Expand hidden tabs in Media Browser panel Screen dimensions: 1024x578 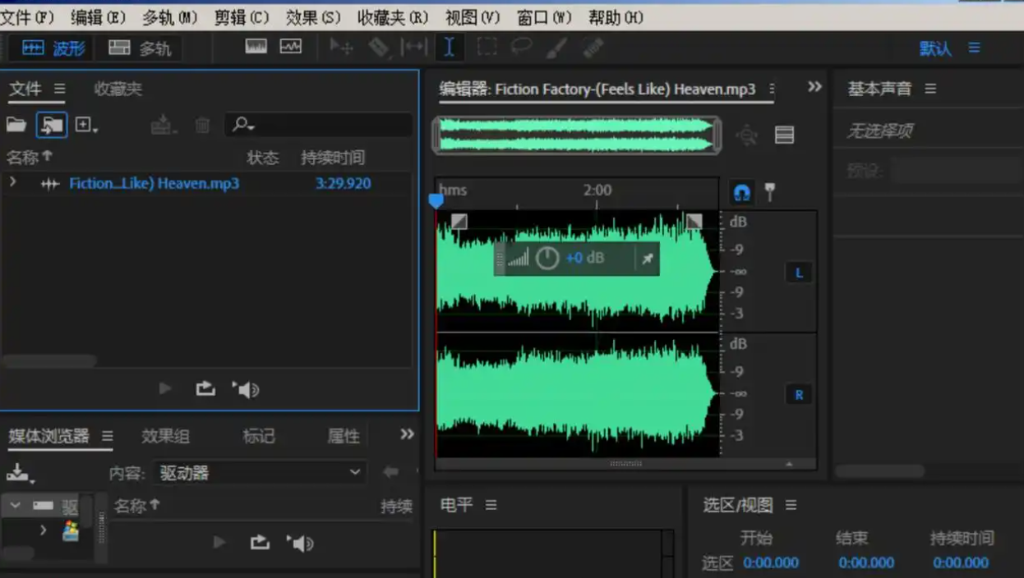click(x=407, y=434)
